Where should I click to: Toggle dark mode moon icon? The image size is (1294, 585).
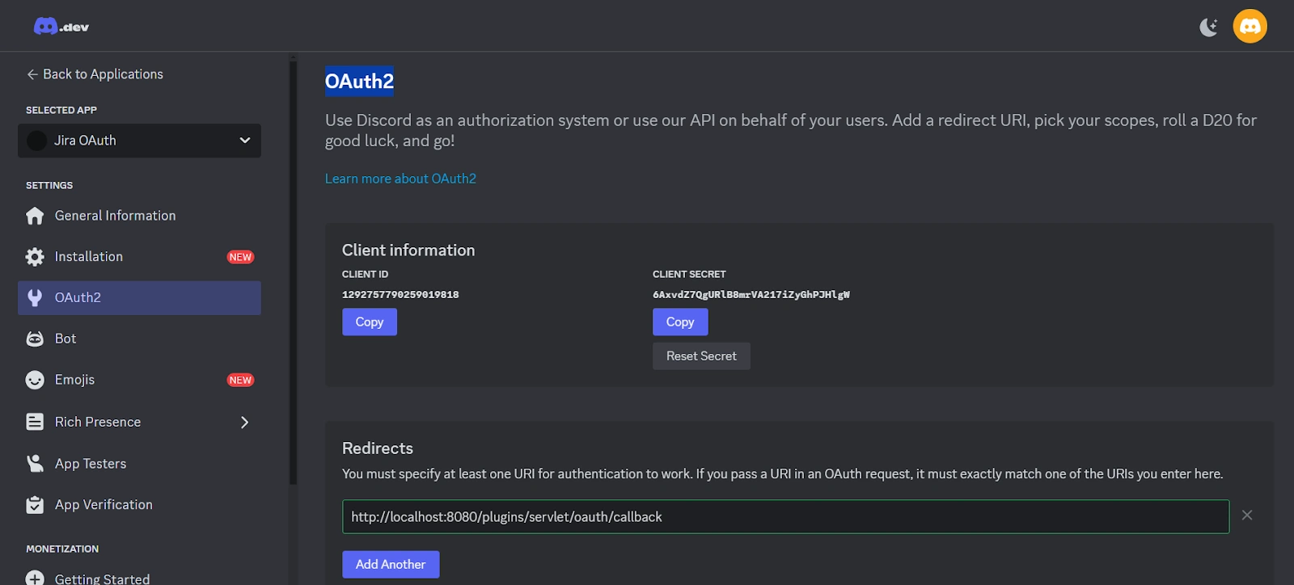1208,27
